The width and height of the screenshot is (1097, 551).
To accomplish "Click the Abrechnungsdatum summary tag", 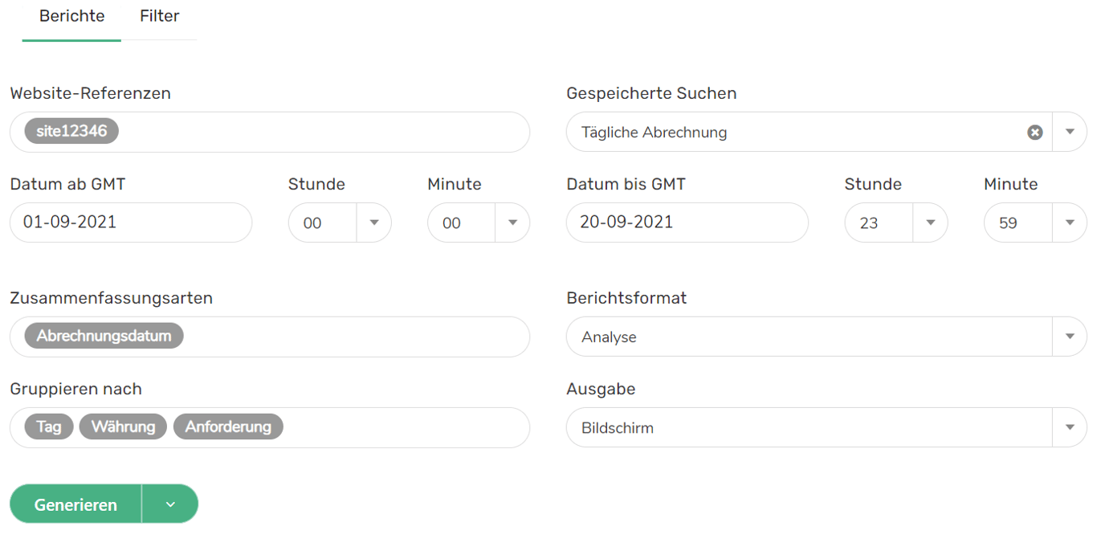I will click(104, 336).
